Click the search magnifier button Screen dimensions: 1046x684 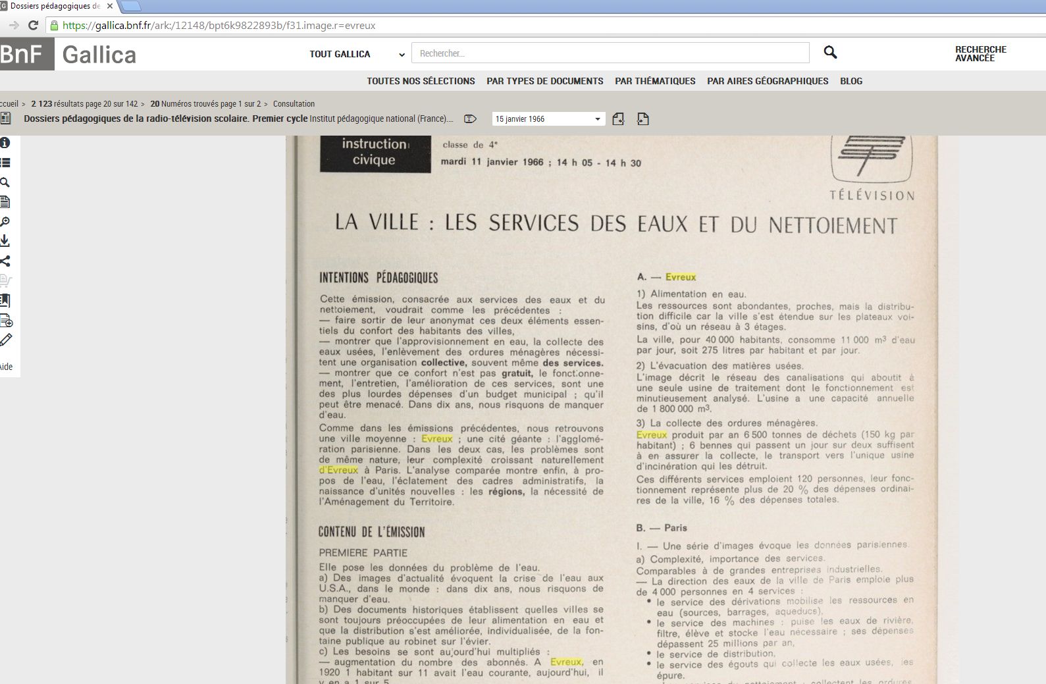[830, 53]
